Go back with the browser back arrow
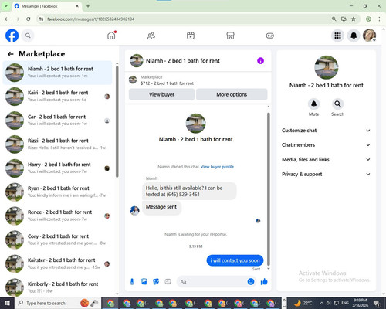This screenshot has width=386, height=309. tap(7, 19)
